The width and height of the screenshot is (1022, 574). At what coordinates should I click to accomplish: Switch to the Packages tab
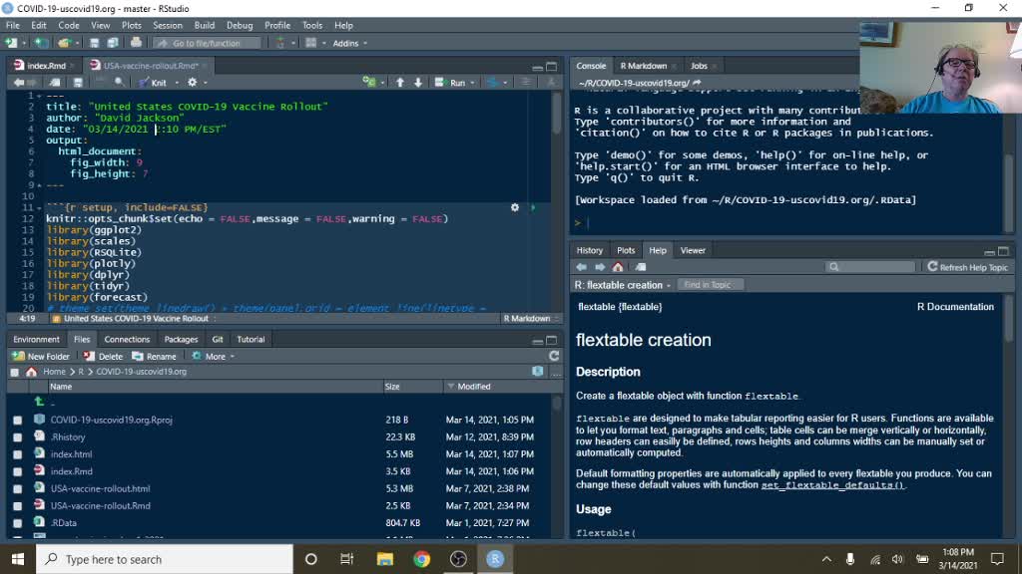click(x=181, y=339)
